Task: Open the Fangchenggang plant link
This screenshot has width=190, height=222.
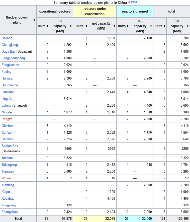Action: coord(13,58)
